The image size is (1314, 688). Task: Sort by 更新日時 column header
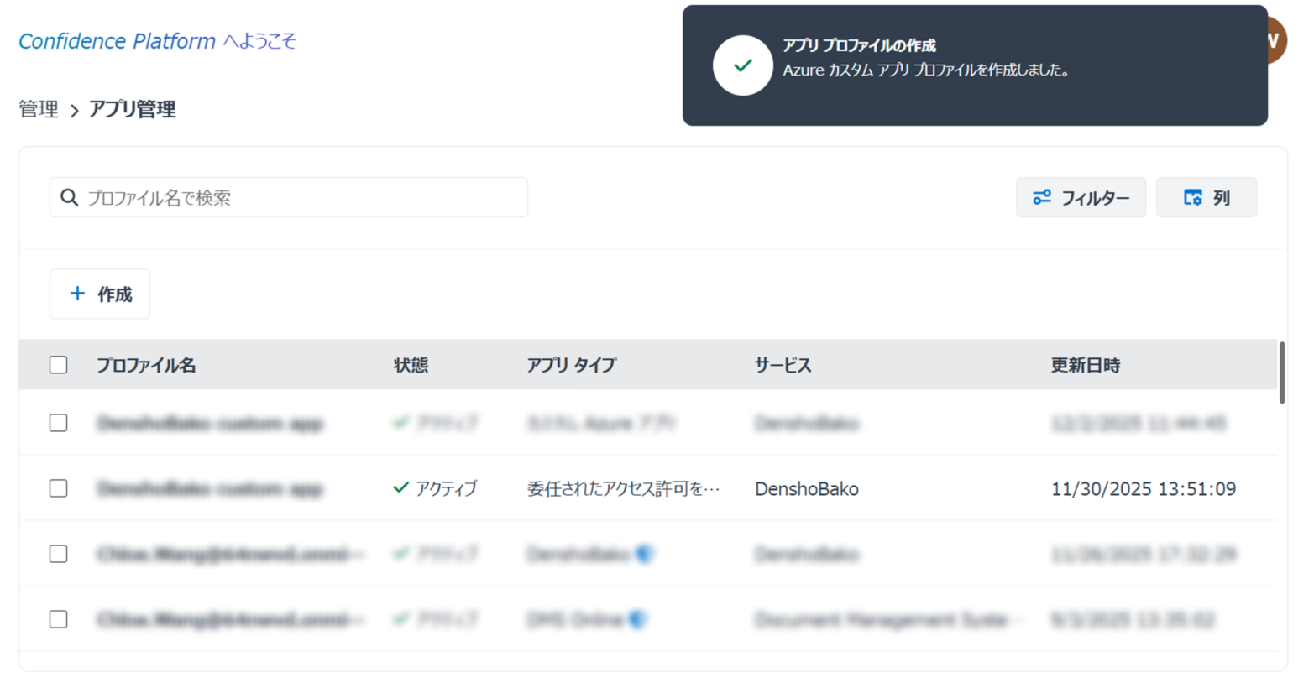pyautogui.click(x=1086, y=365)
